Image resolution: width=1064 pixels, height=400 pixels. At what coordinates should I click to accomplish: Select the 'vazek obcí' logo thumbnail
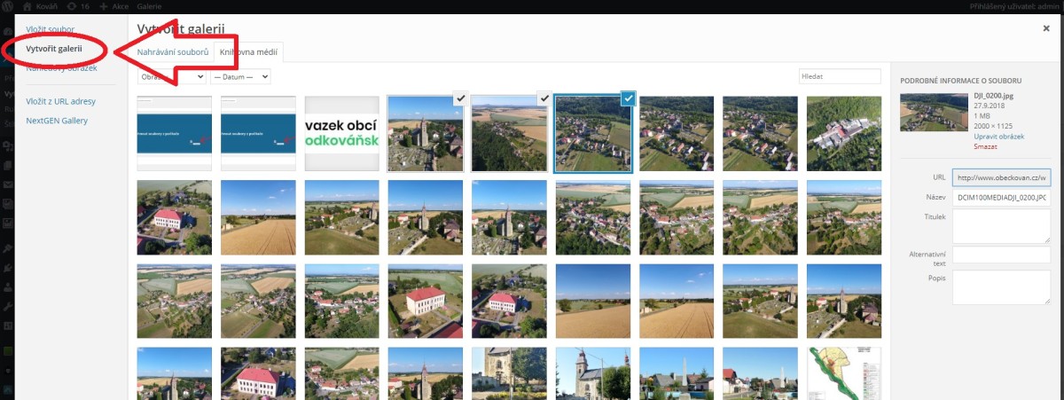pos(341,133)
